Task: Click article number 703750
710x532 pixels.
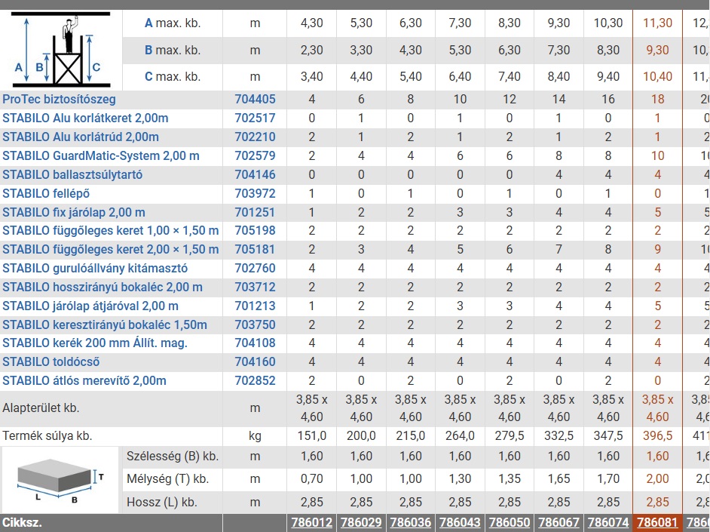Action: click(x=255, y=325)
